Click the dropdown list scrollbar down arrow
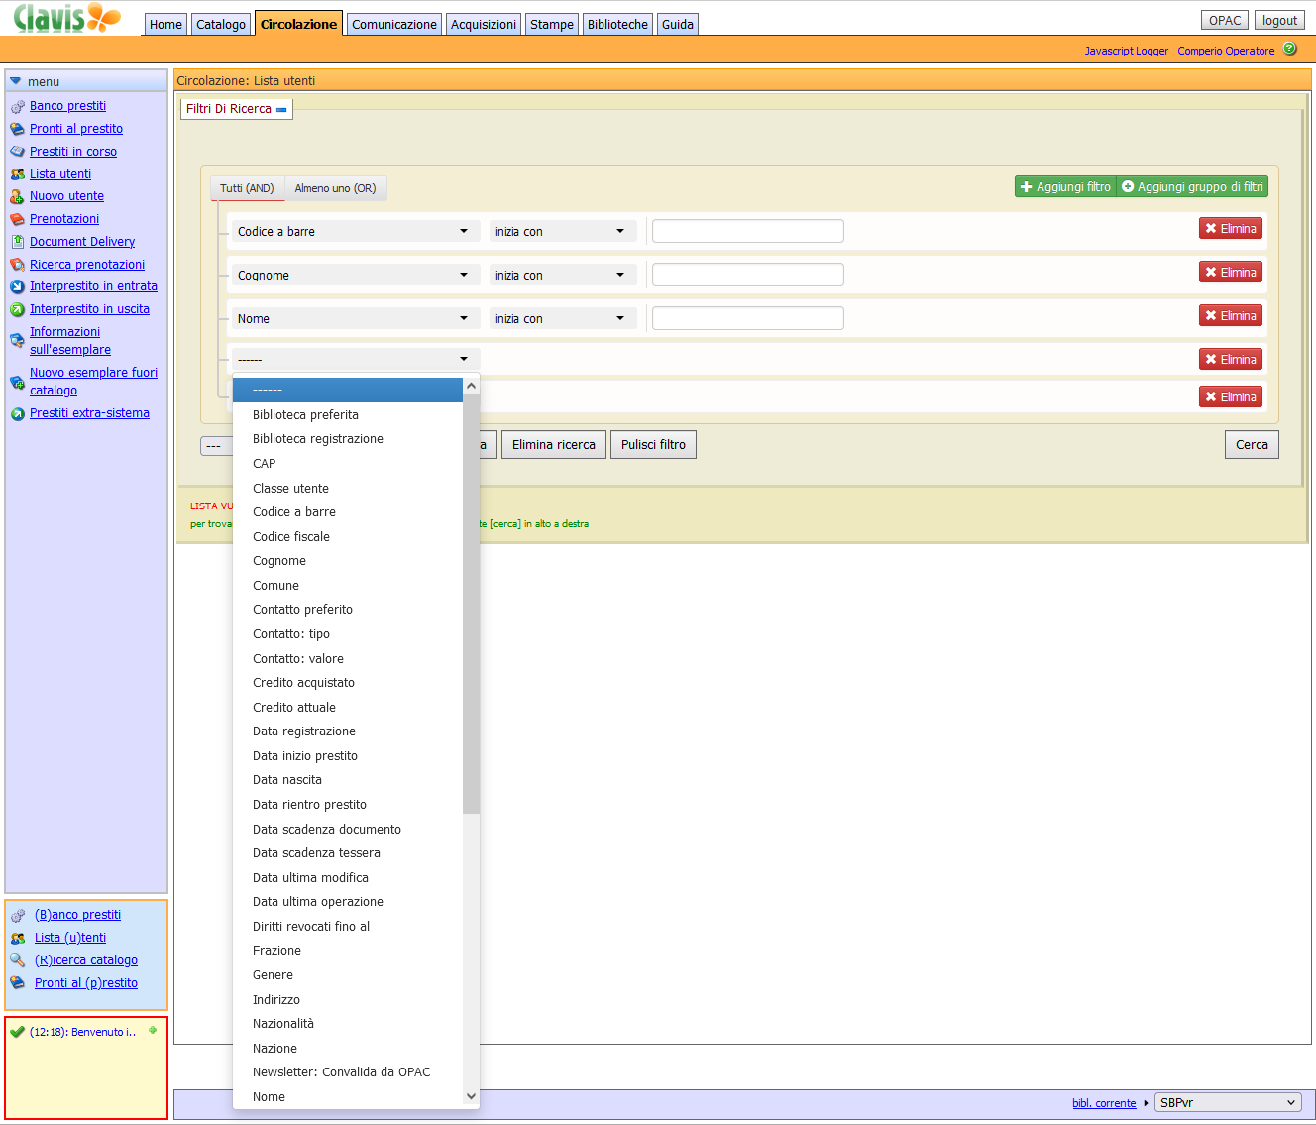 point(472,1096)
